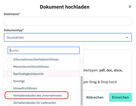136x106 pixels.
Task: Open the Auswählen document type dropdown
Action: pos(68,37)
